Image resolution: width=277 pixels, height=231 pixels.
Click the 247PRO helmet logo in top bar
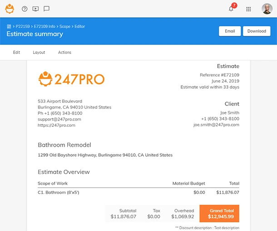(x=10, y=9)
